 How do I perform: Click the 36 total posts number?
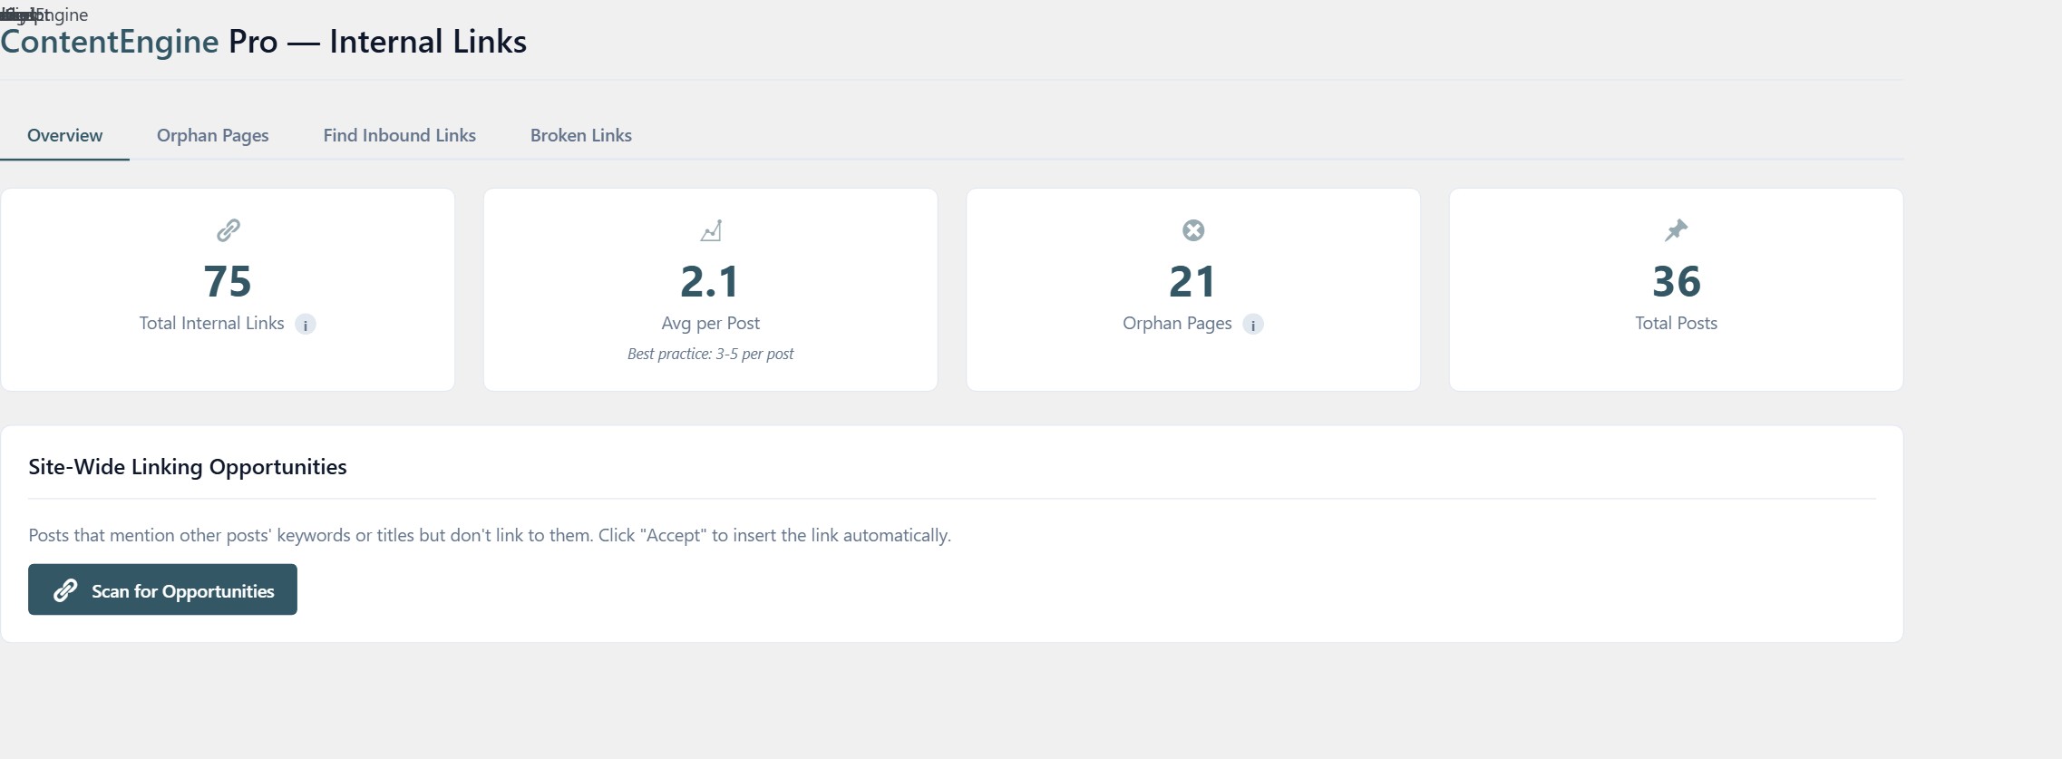tap(1676, 281)
